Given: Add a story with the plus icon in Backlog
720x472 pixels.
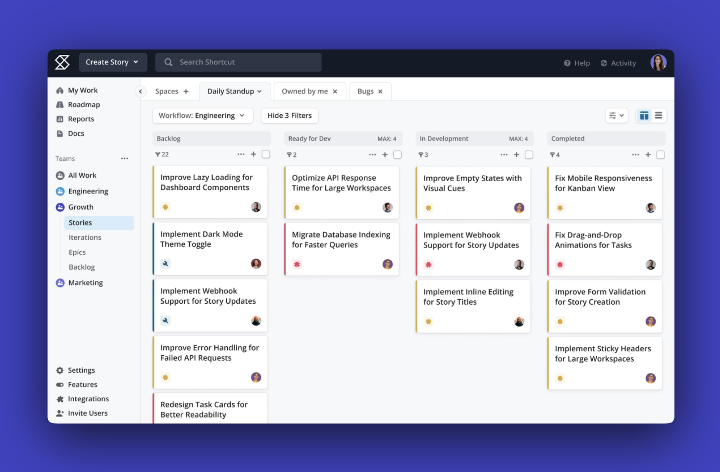Looking at the screenshot, I should (253, 154).
